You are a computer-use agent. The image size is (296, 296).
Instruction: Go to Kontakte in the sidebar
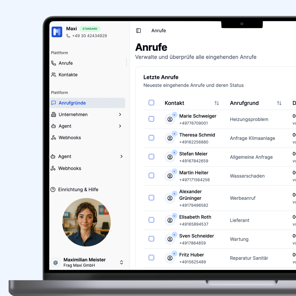(x=68, y=75)
